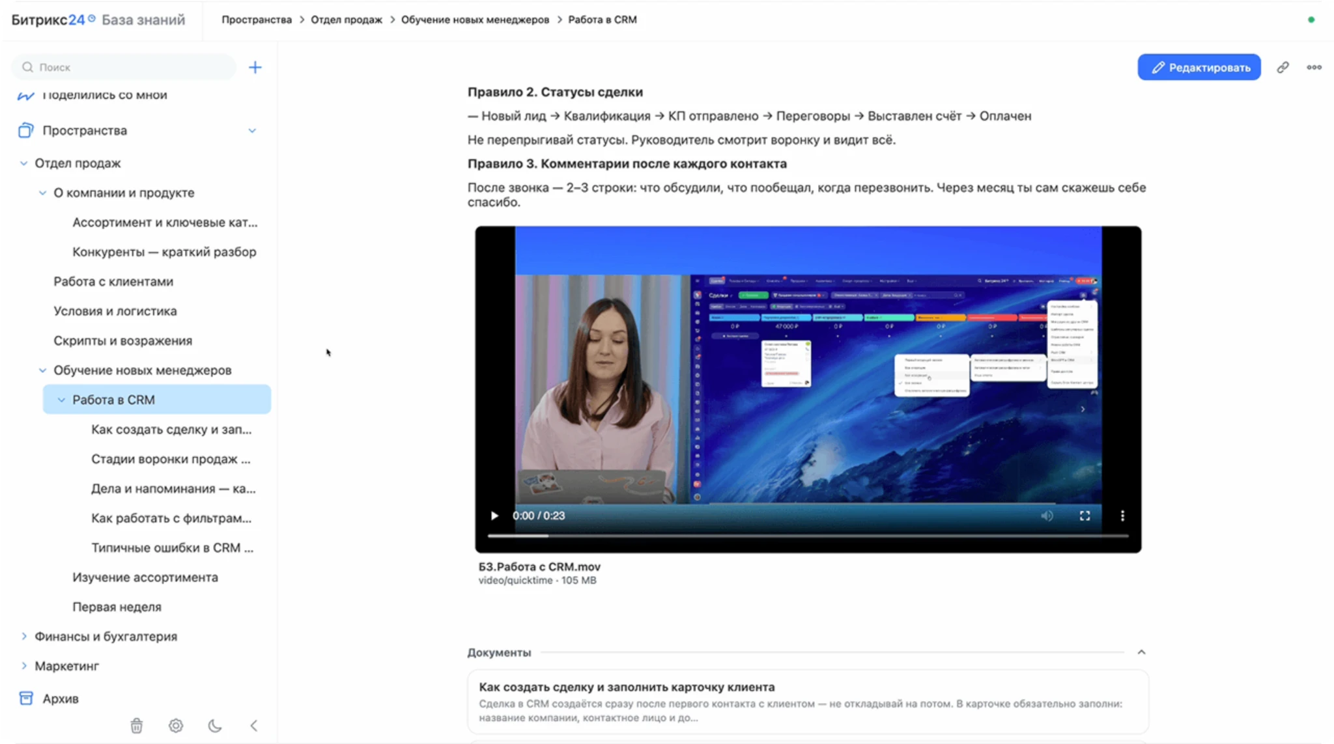This screenshot has width=1334, height=744.
Task: Mute the video with the speaker icon
Action: (x=1047, y=516)
